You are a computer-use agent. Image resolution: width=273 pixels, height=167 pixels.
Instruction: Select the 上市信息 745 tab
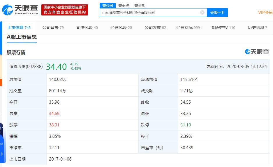pos(19,27)
